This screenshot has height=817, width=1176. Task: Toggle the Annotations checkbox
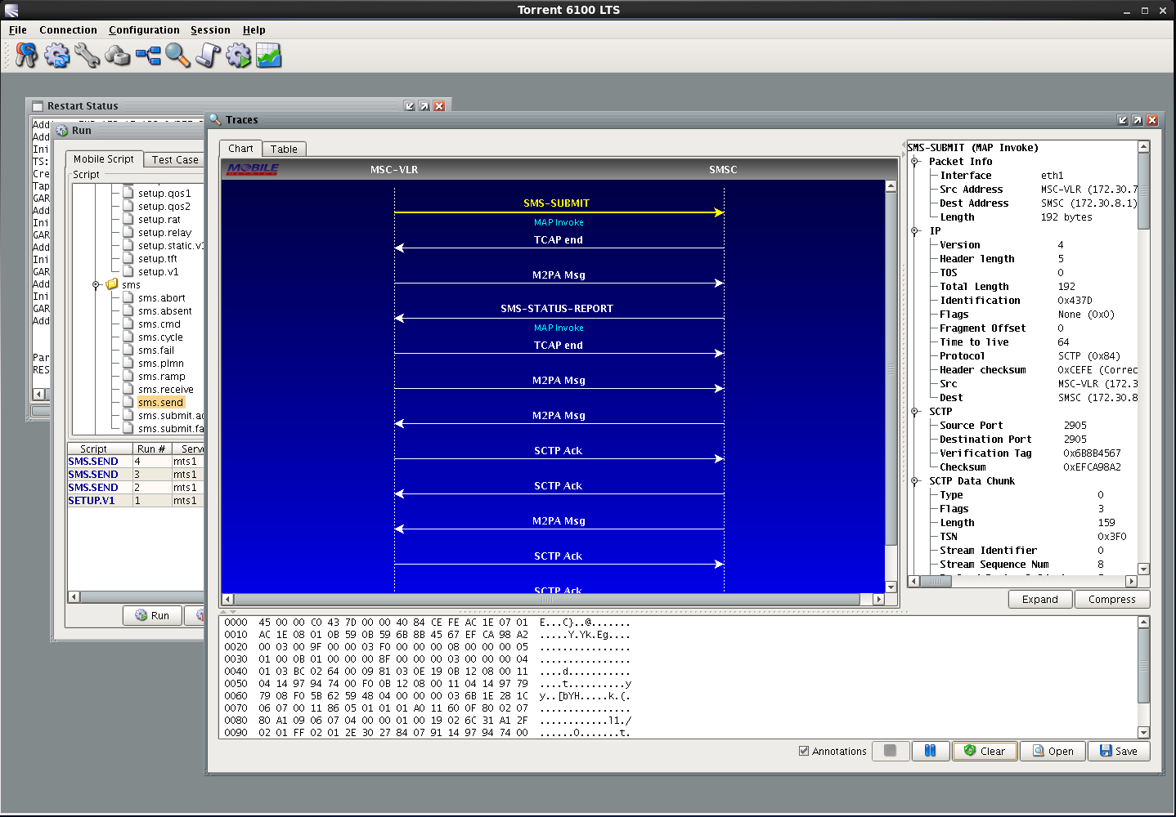coord(804,751)
